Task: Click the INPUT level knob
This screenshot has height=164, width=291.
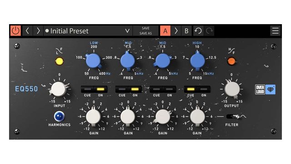Action: tap(59, 89)
